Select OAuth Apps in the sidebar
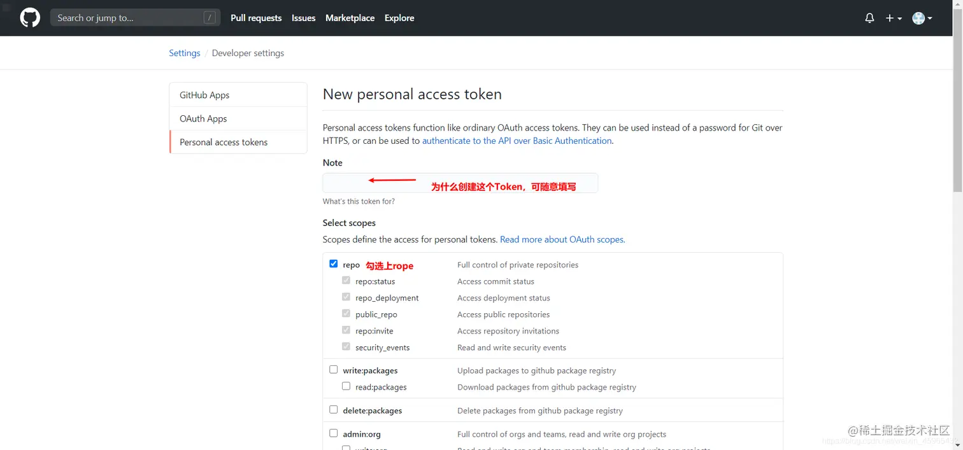This screenshot has width=963, height=450. point(203,118)
